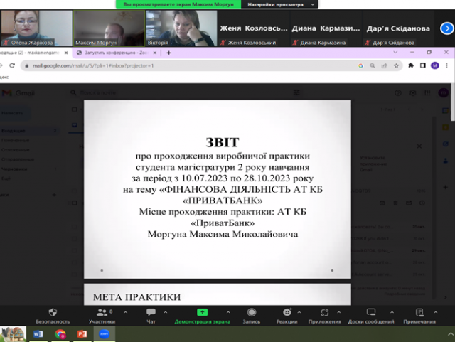The image size is (455, 342).
Task: Expand Chat options caret
Action: [166, 312]
